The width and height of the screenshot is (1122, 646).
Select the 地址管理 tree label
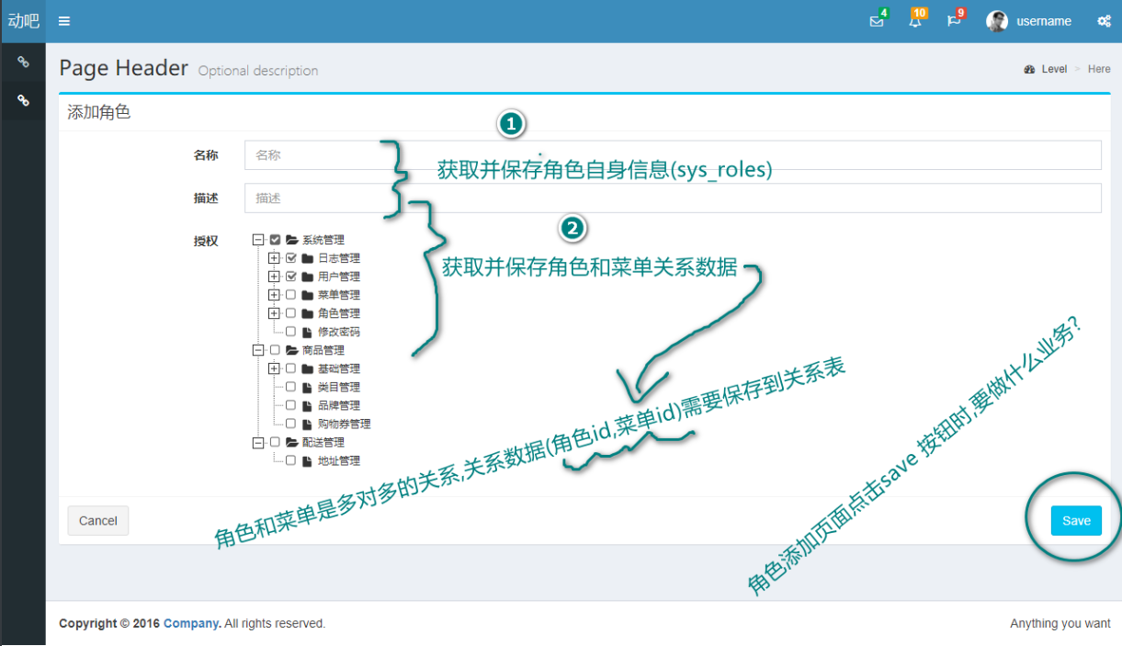(x=339, y=460)
